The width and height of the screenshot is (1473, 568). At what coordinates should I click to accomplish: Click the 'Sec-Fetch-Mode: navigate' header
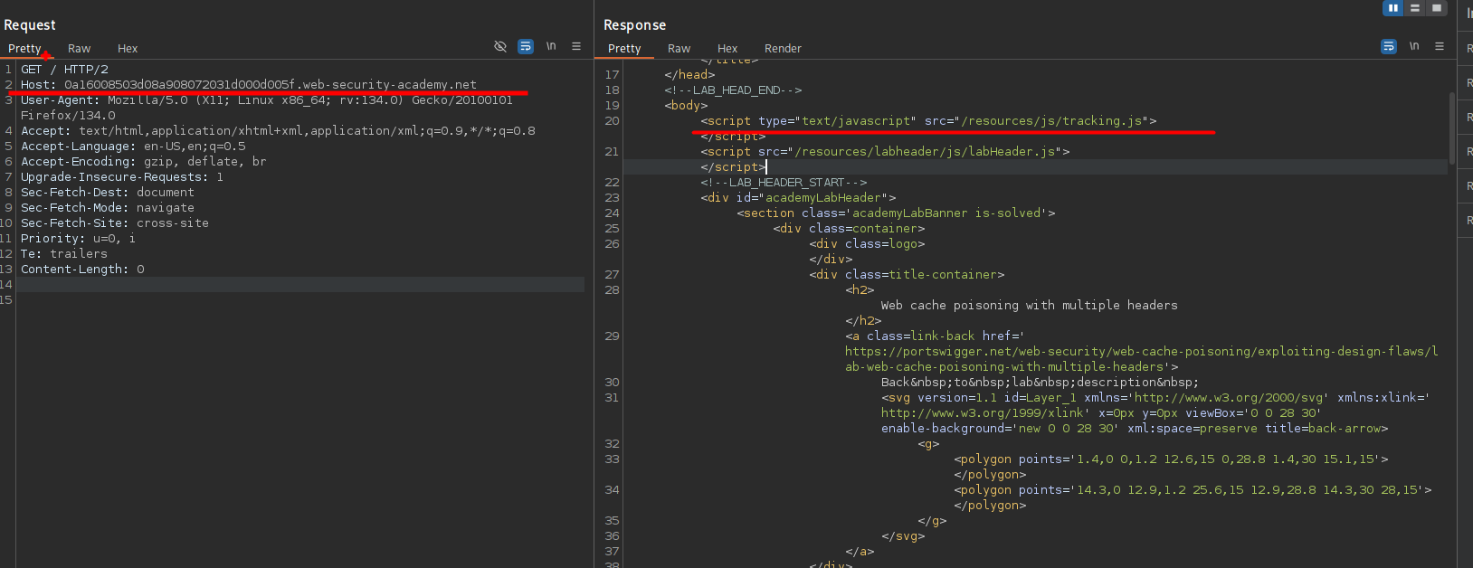108,208
